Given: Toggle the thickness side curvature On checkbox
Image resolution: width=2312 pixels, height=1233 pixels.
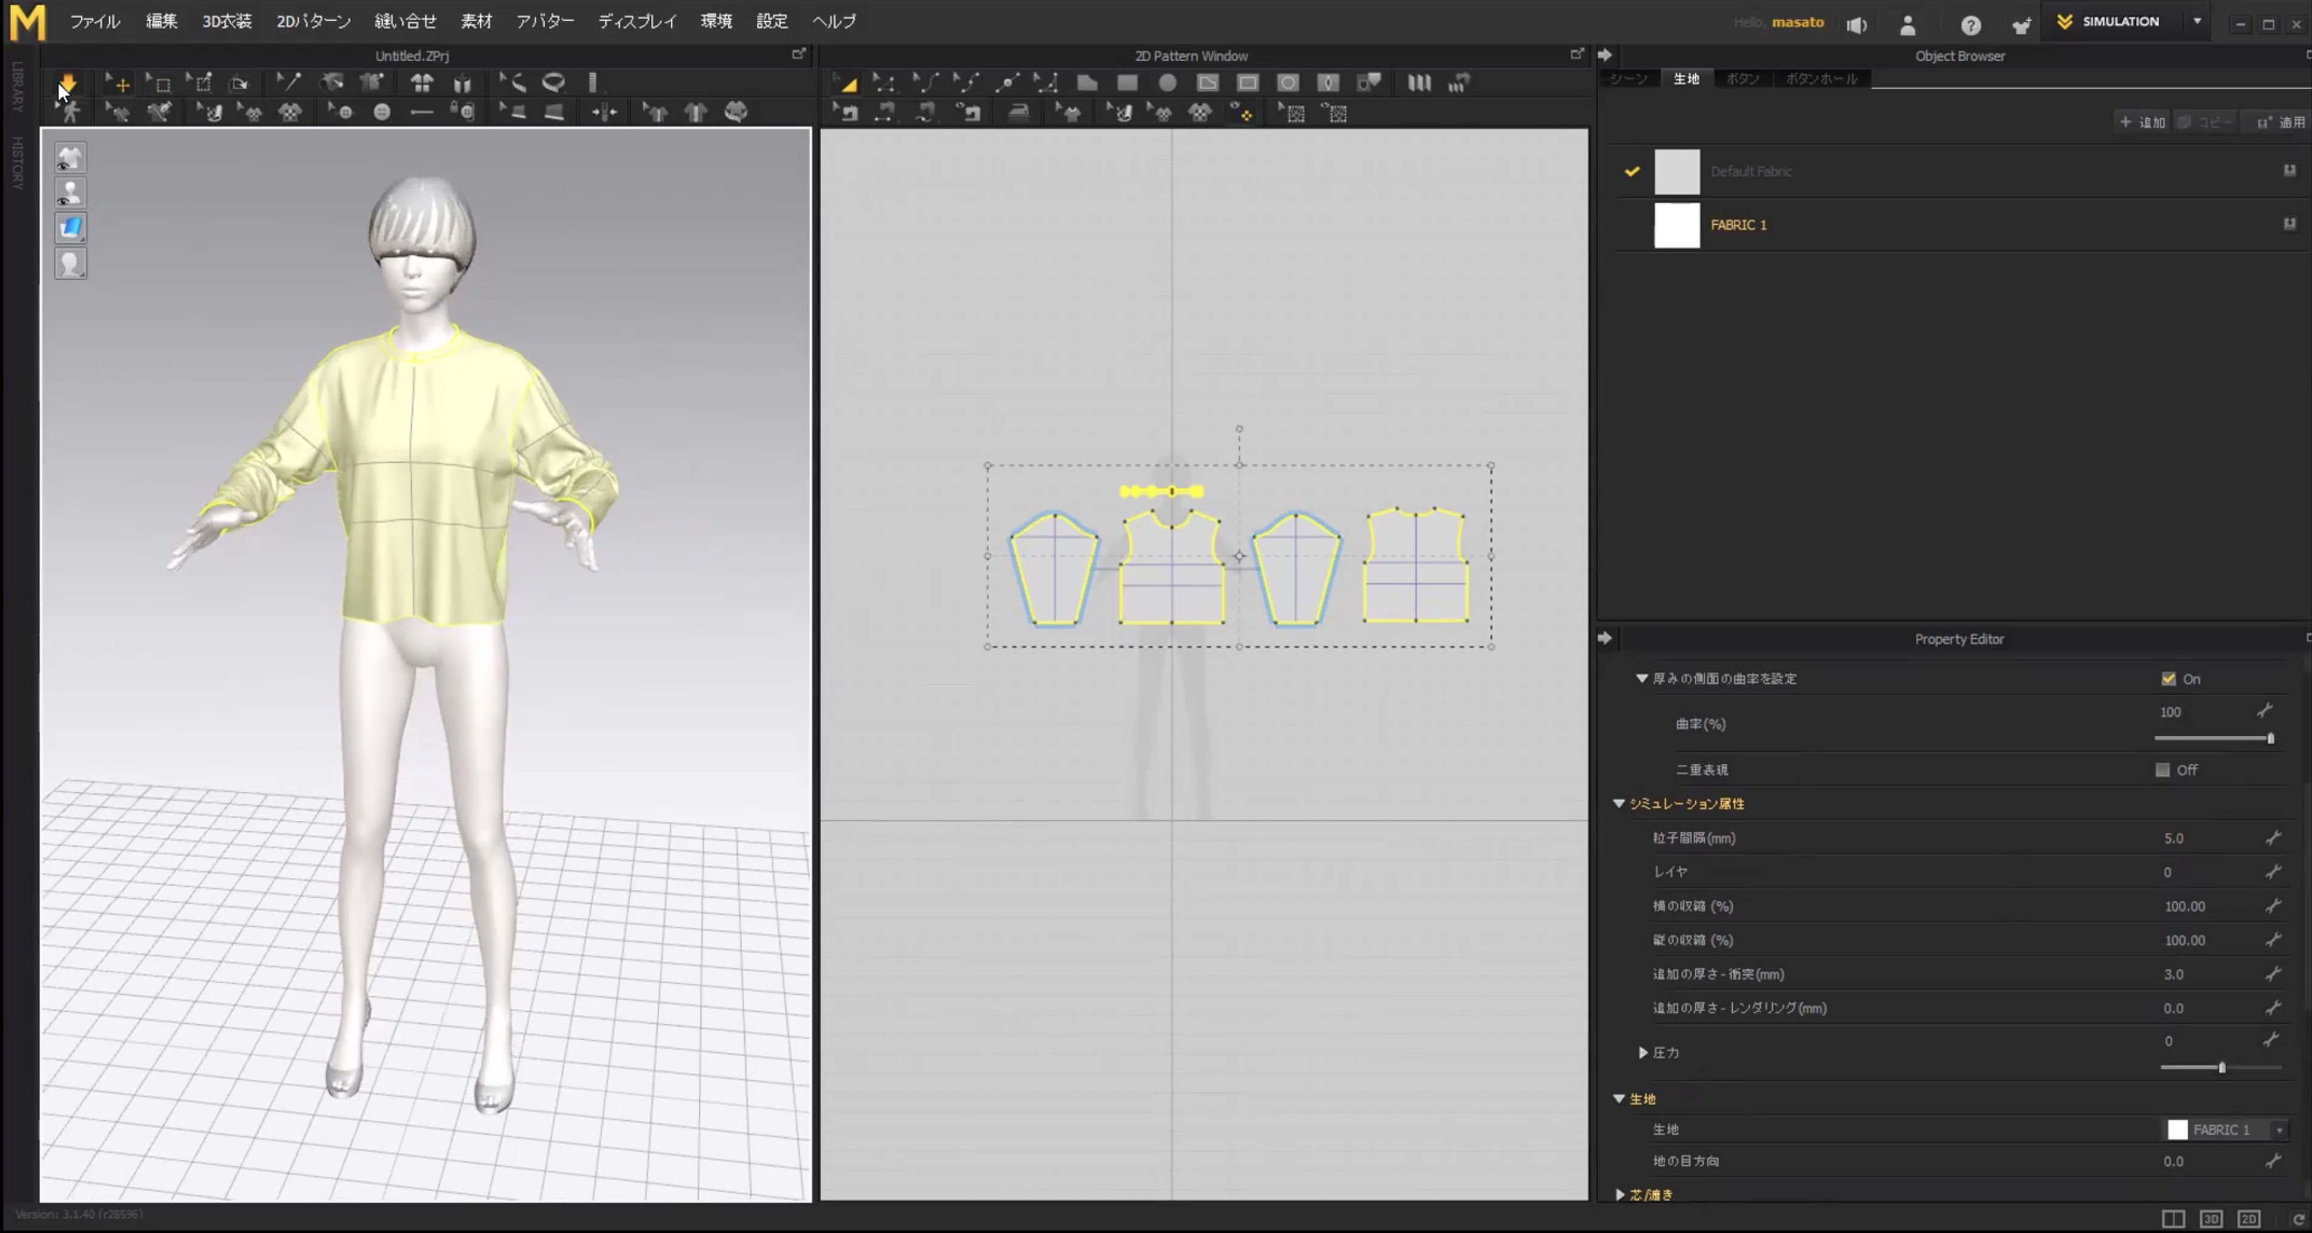Looking at the screenshot, I should tap(2168, 678).
